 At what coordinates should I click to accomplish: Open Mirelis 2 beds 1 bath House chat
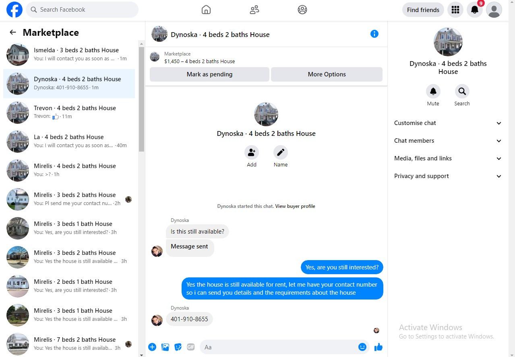(69, 286)
